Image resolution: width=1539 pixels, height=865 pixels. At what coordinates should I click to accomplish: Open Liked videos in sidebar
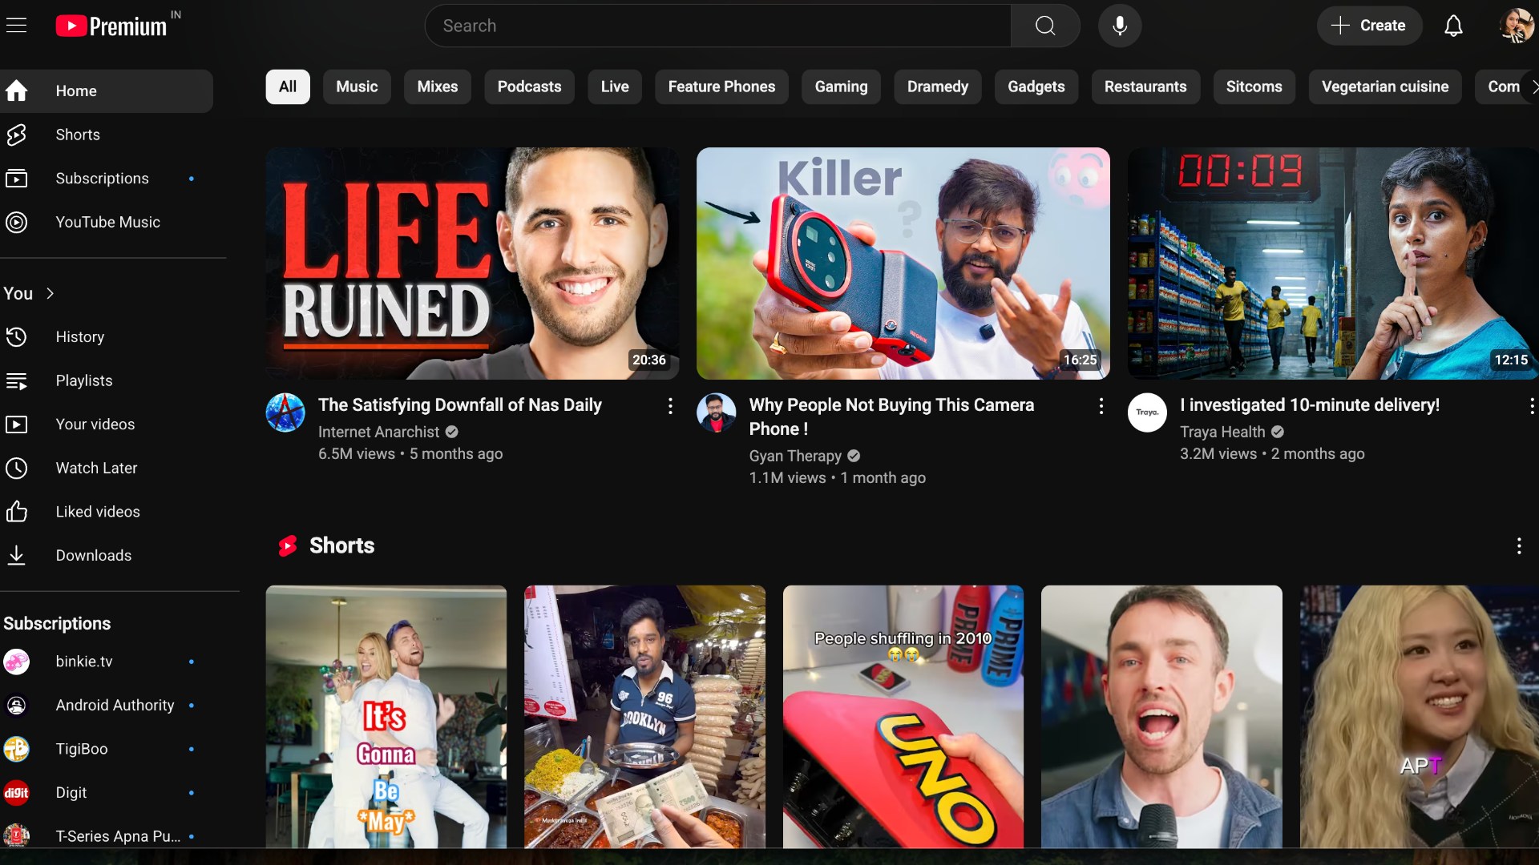click(x=97, y=512)
